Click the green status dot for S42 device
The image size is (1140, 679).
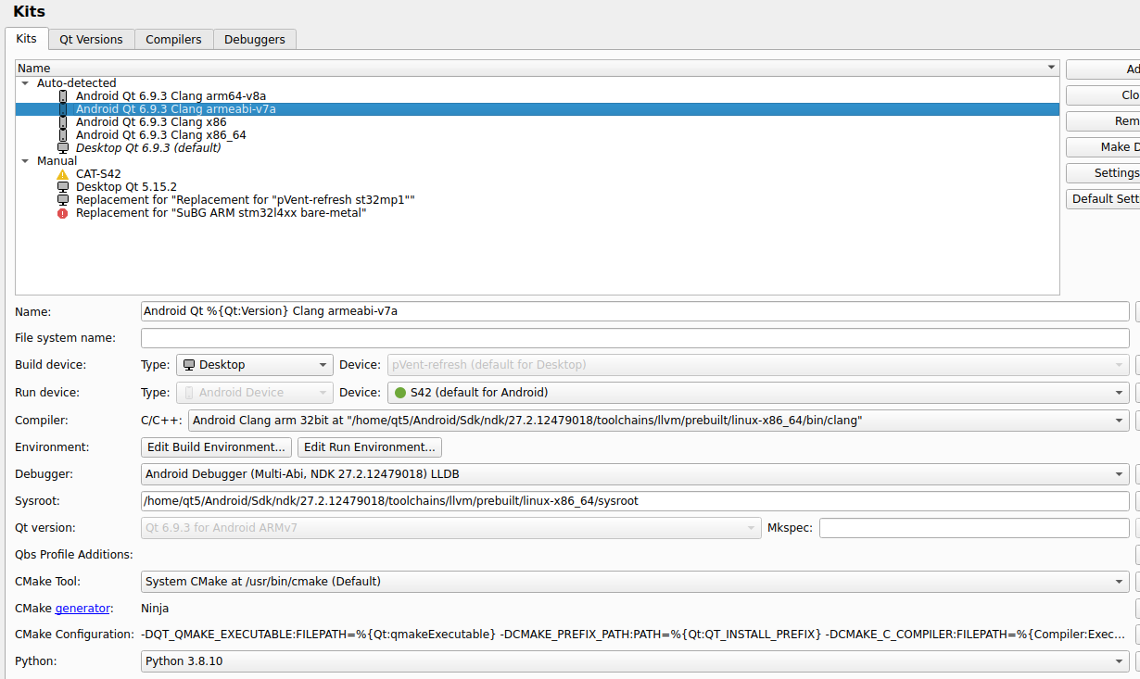[400, 393]
